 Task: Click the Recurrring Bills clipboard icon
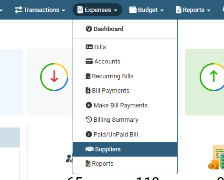point(88,76)
